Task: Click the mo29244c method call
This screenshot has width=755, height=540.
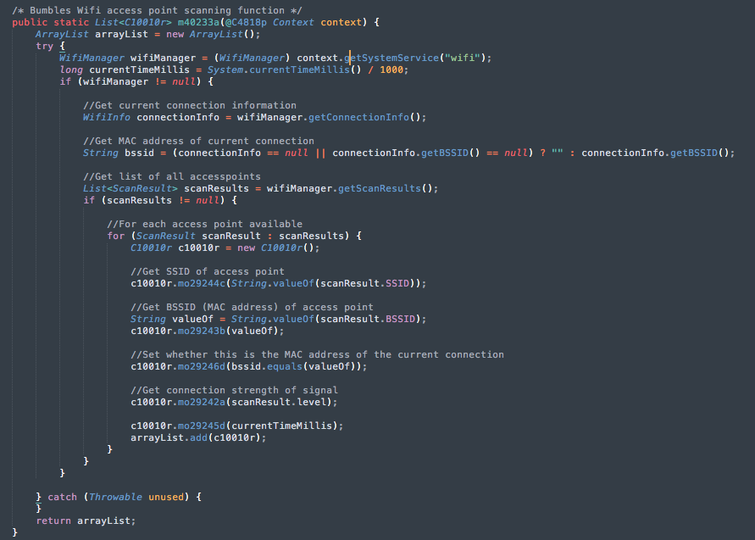Action: point(203,283)
